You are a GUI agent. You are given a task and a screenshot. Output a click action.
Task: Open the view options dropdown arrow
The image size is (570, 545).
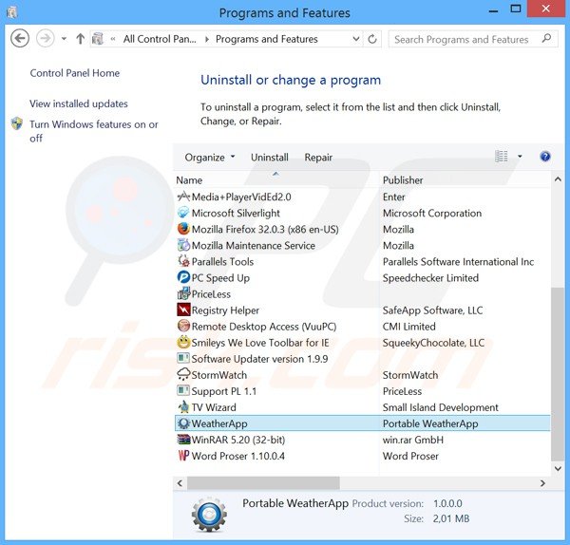520,157
